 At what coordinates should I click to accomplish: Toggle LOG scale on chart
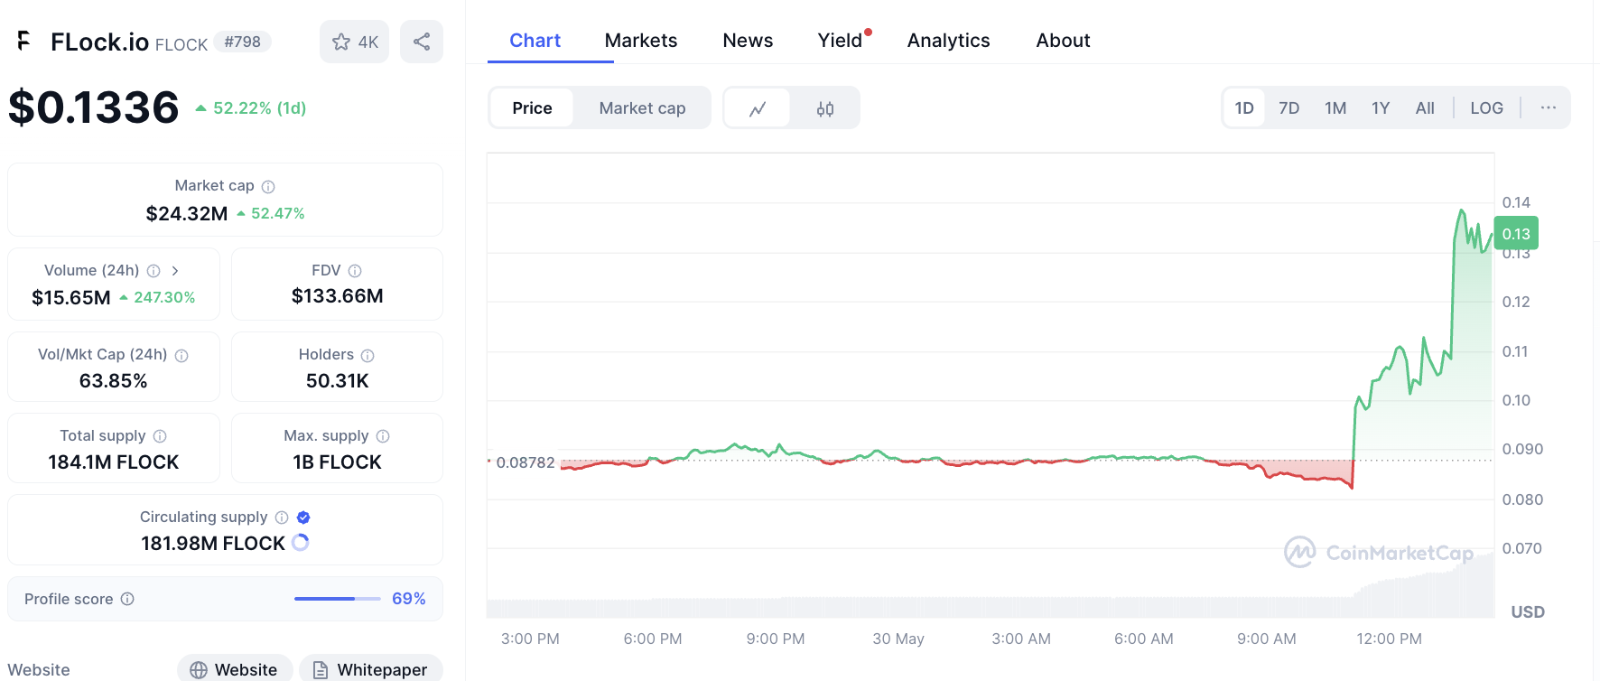click(x=1486, y=108)
